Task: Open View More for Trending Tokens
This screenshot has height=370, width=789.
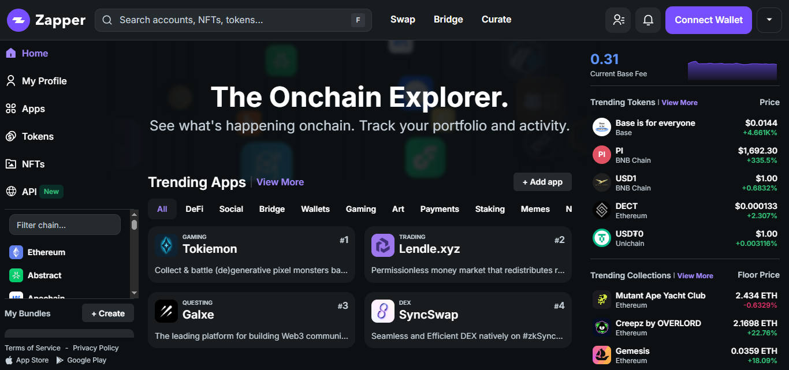Action: [x=679, y=102]
